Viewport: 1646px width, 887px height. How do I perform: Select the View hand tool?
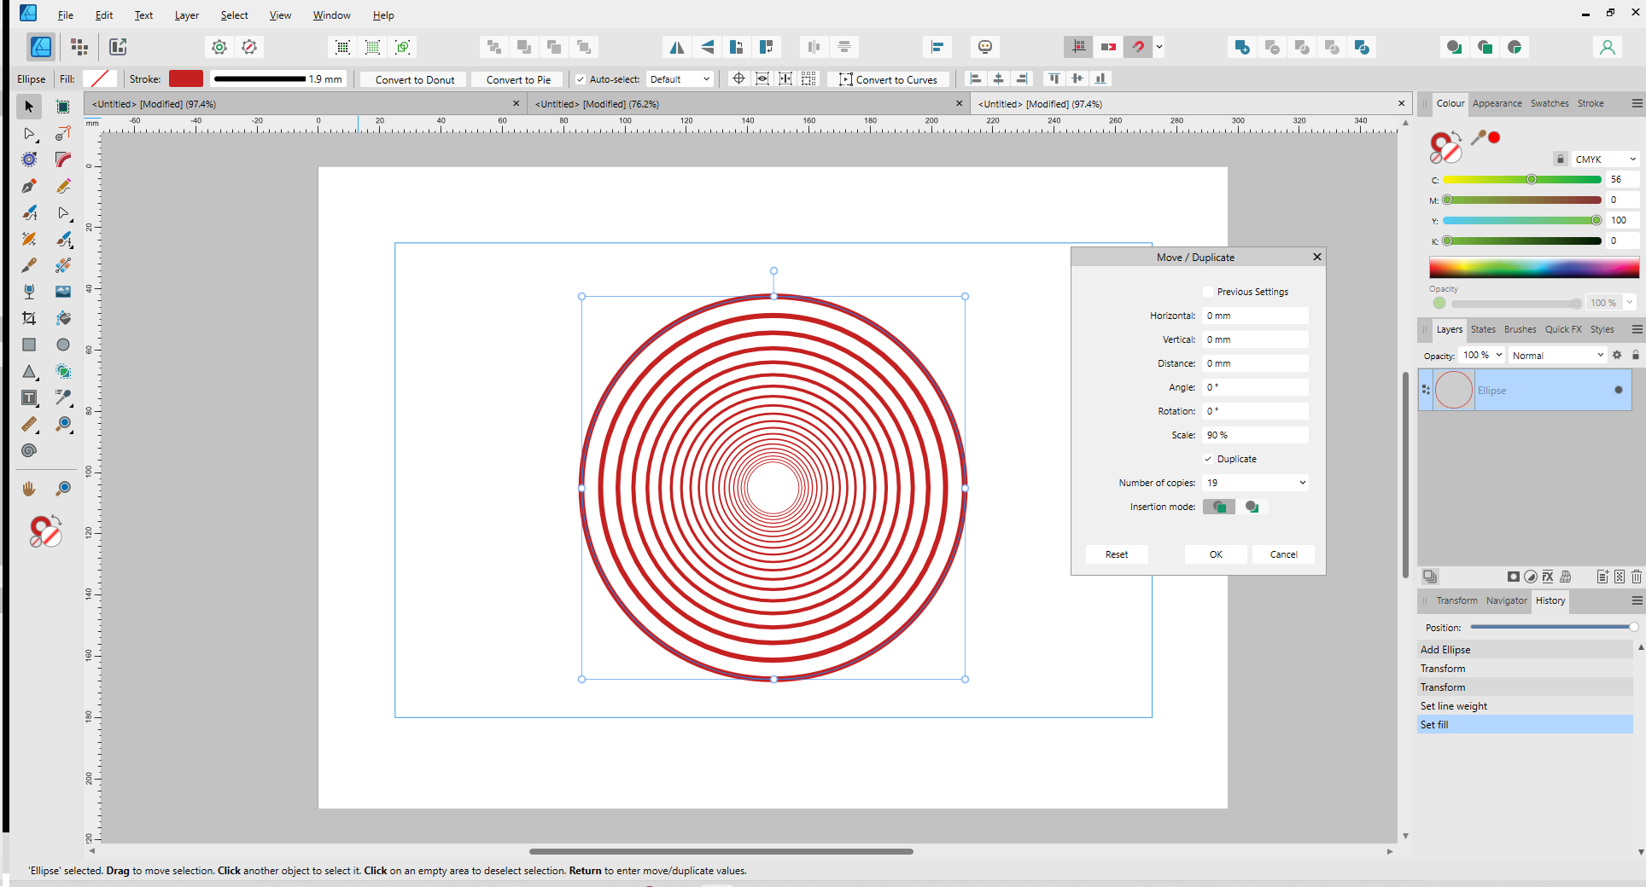point(29,488)
